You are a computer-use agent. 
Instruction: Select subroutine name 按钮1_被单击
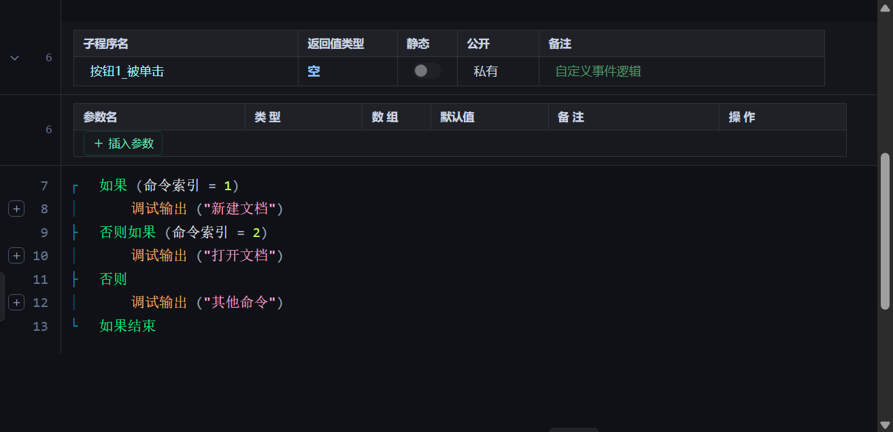127,71
